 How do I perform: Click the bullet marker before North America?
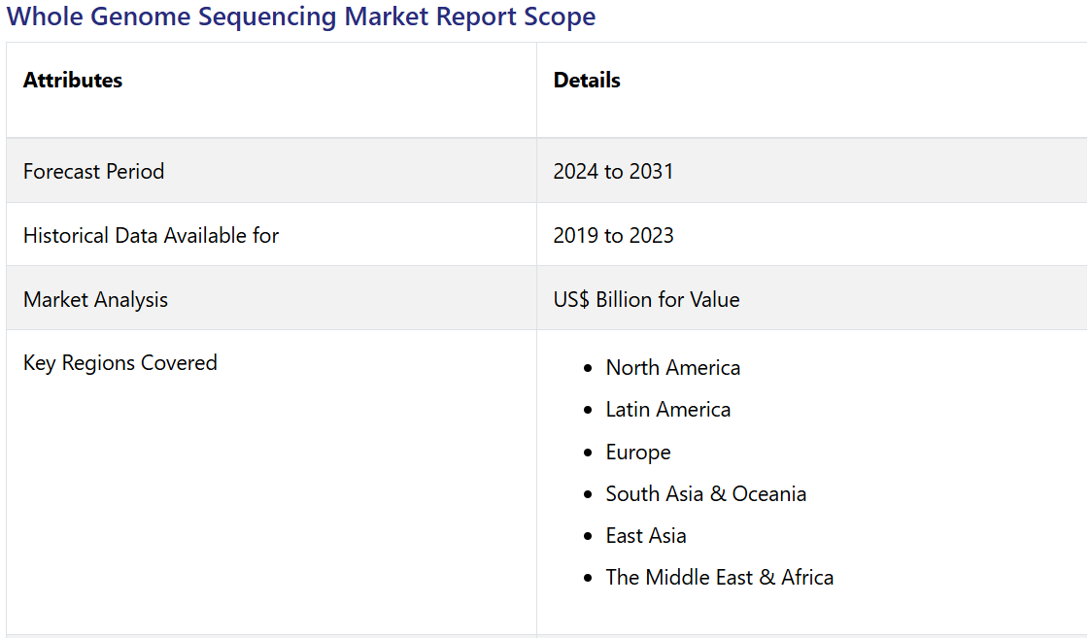[588, 369]
